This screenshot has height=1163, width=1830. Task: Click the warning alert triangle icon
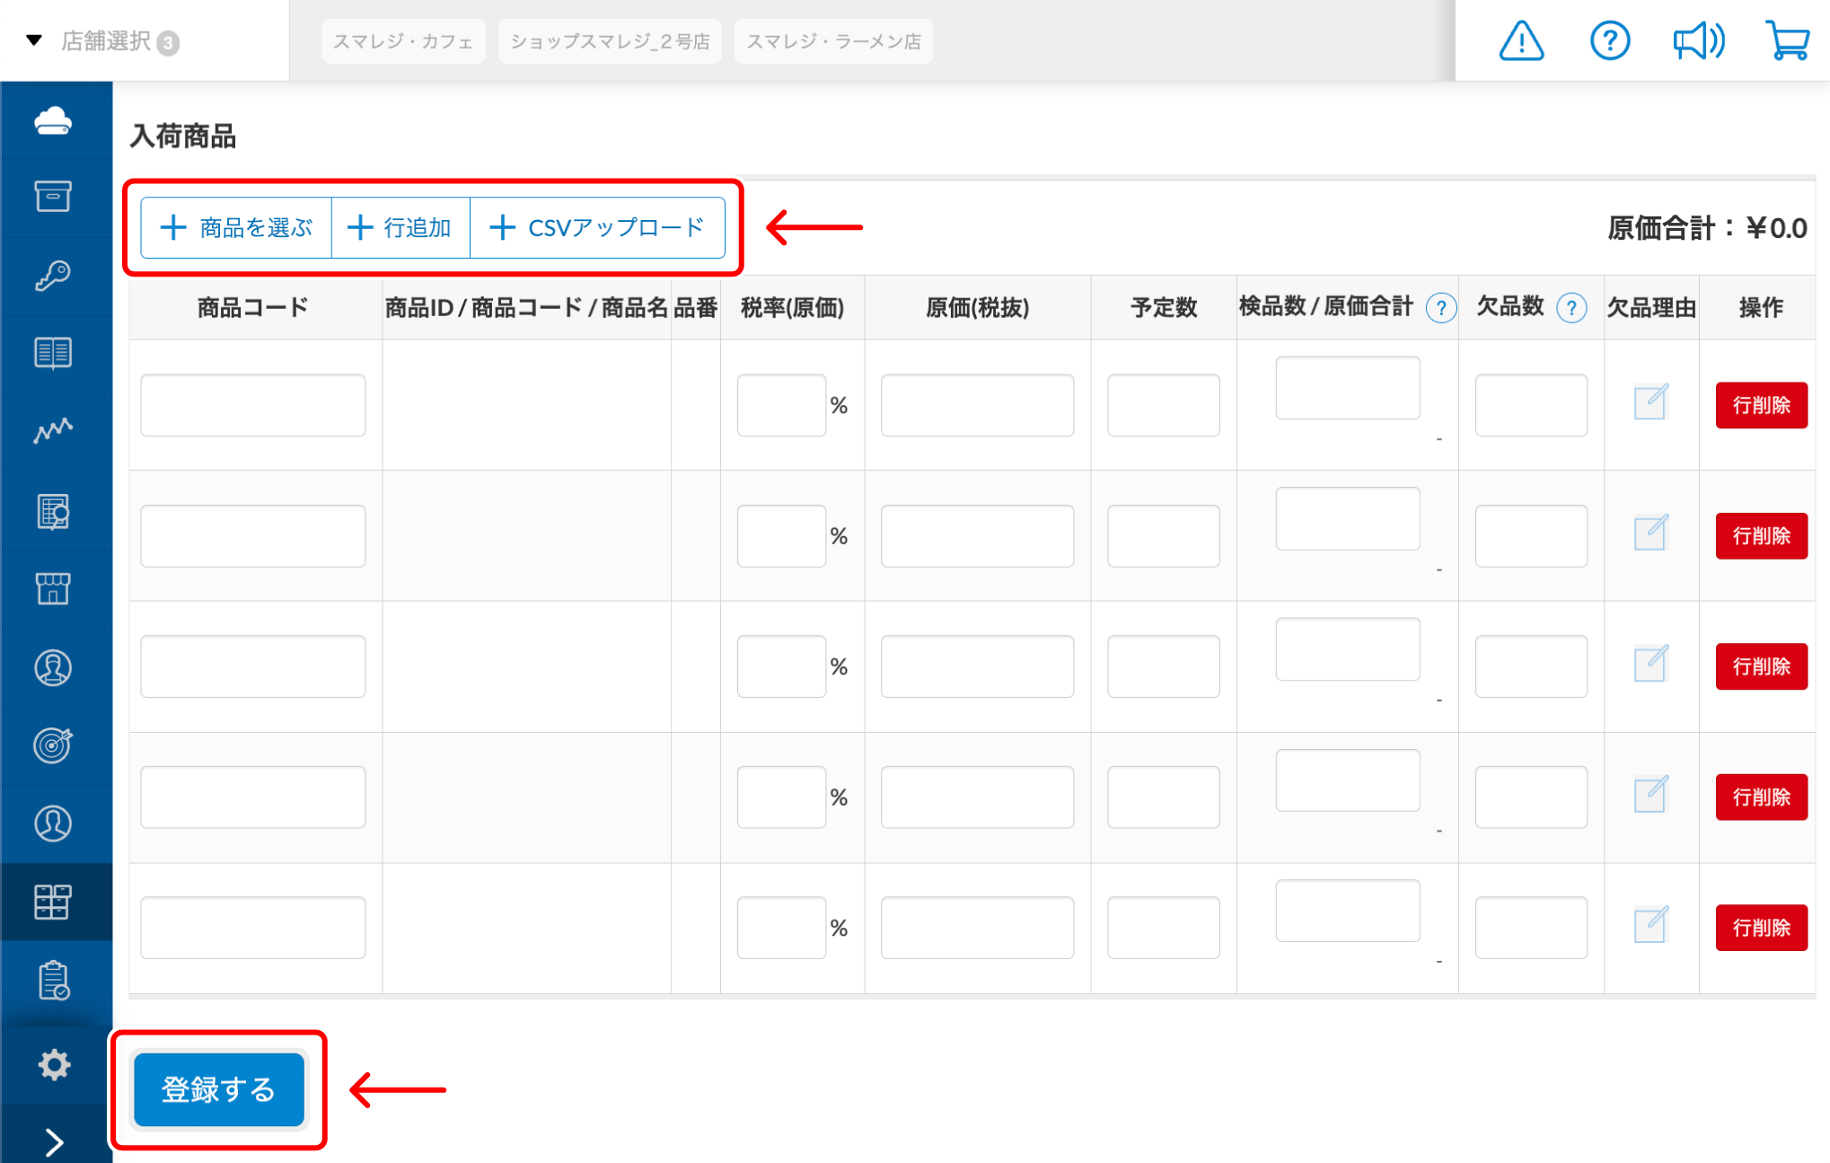coord(1520,41)
